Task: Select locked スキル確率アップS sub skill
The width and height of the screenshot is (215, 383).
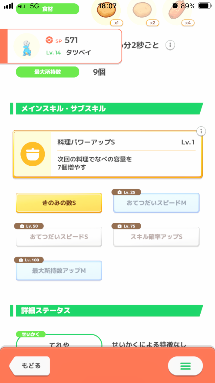Action: point(156,237)
